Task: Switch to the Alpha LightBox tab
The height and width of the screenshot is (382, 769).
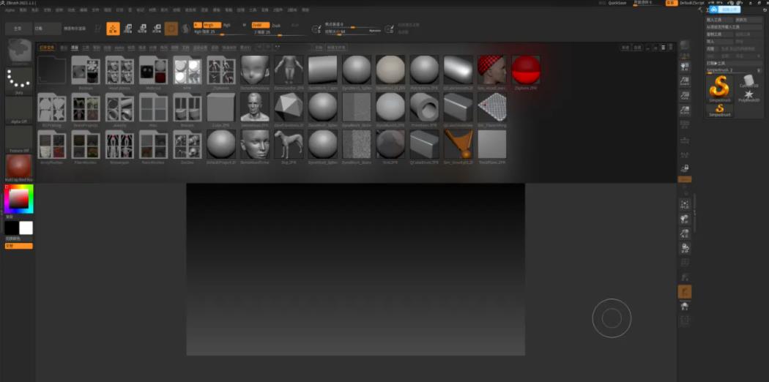Action: click(x=119, y=48)
